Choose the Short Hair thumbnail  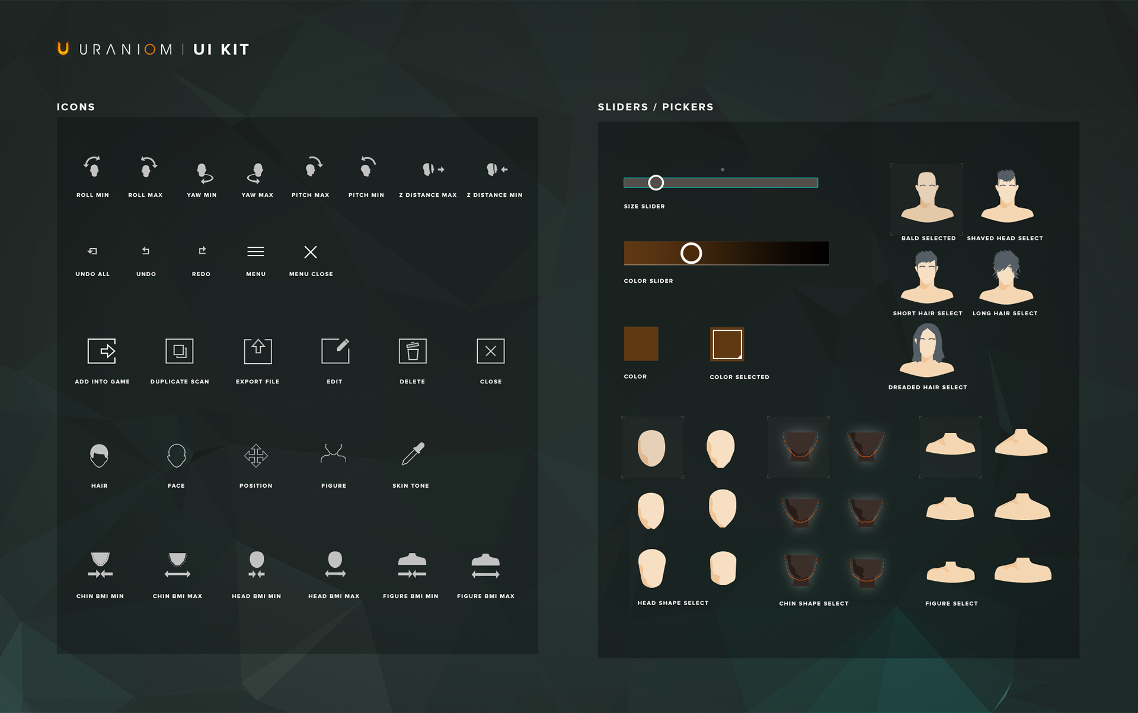[927, 277]
